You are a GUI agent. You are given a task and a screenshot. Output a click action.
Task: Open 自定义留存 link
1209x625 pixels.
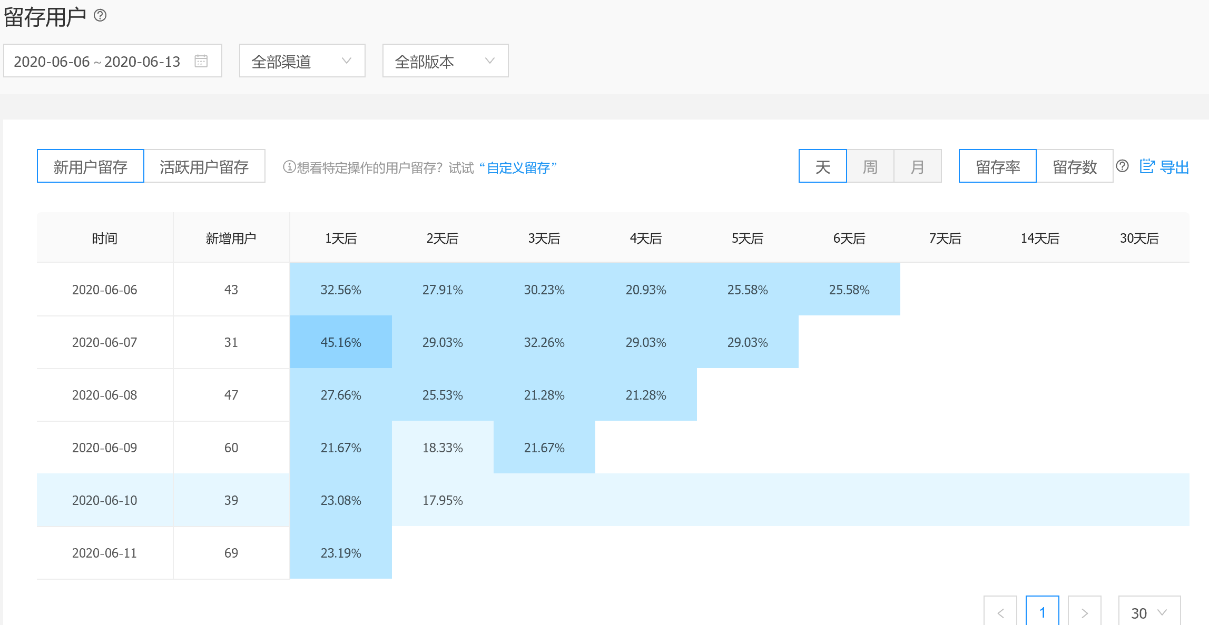pyautogui.click(x=518, y=167)
